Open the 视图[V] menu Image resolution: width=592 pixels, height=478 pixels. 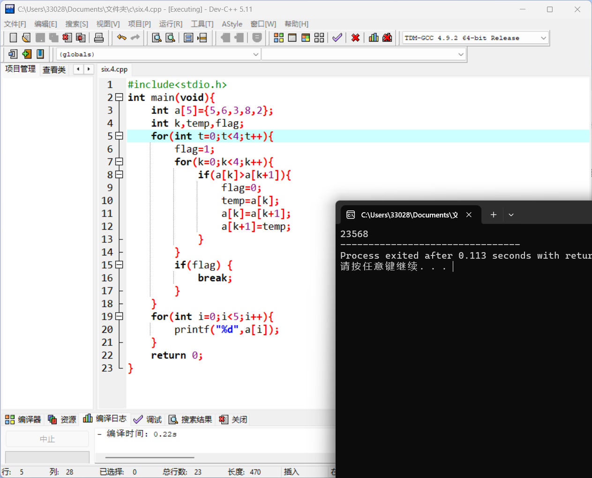108,24
